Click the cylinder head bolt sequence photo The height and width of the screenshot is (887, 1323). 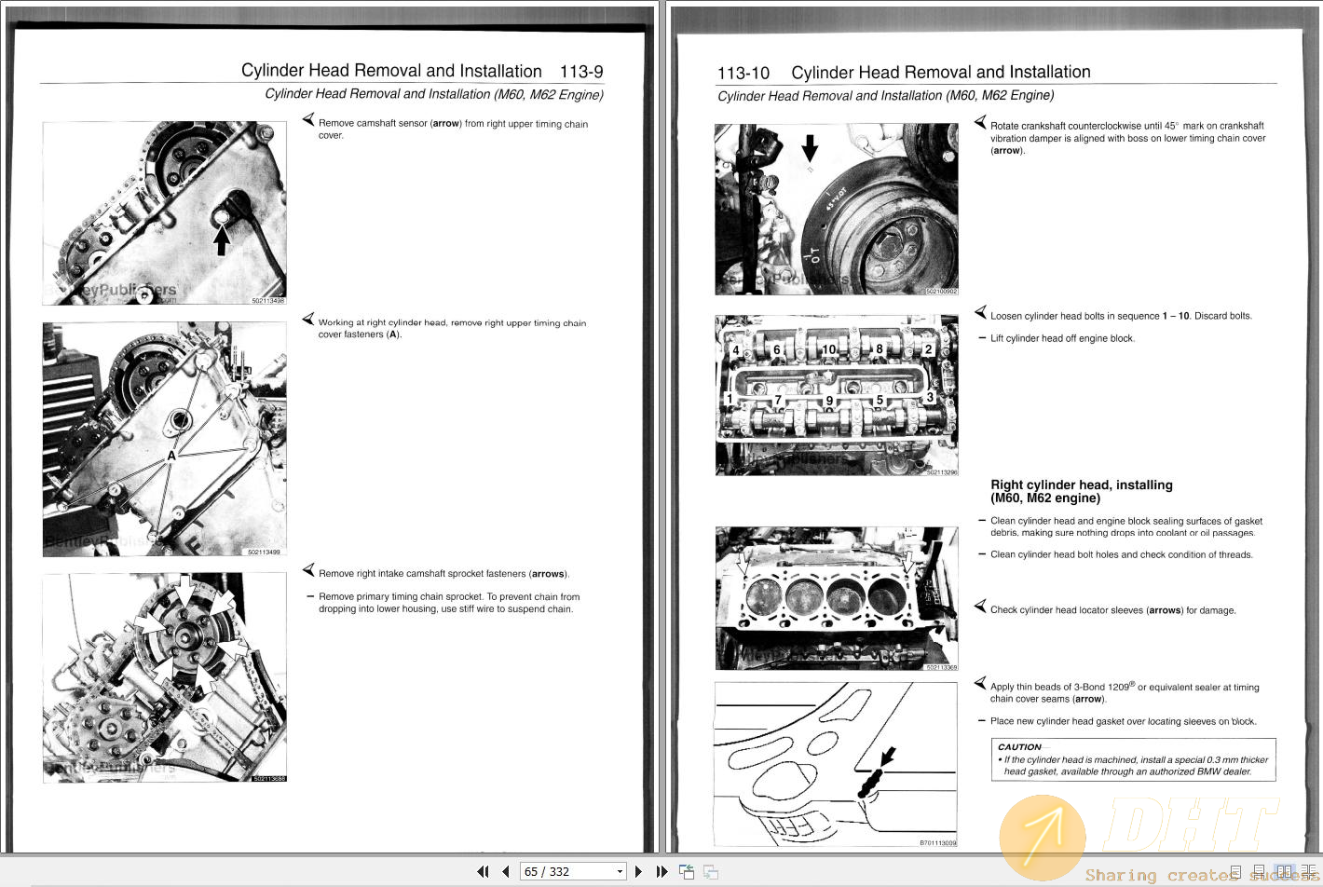[x=837, y=395]
